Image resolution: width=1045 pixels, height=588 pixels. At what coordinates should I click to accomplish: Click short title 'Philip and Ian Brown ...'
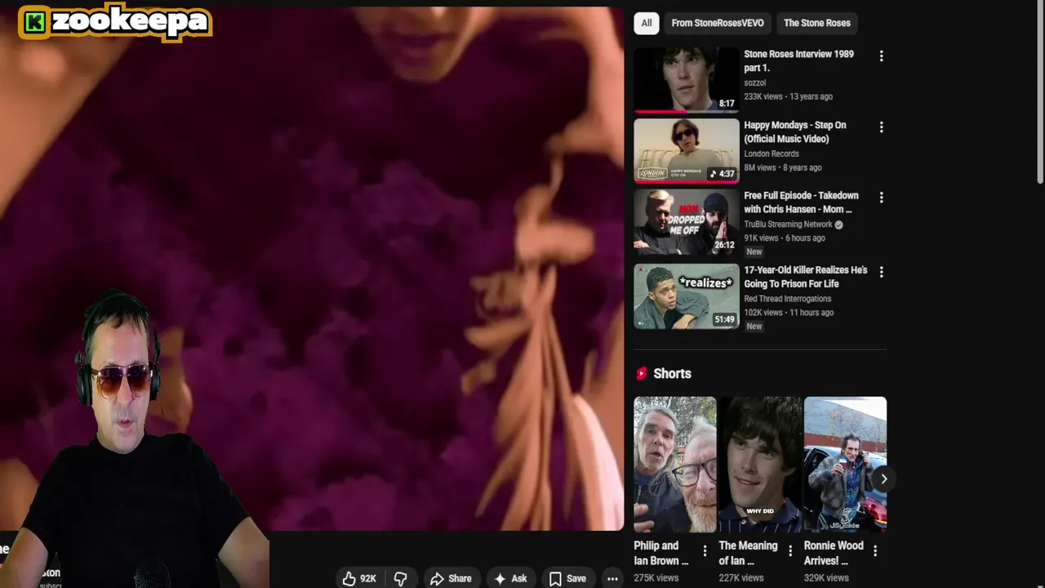pos(661,553)
